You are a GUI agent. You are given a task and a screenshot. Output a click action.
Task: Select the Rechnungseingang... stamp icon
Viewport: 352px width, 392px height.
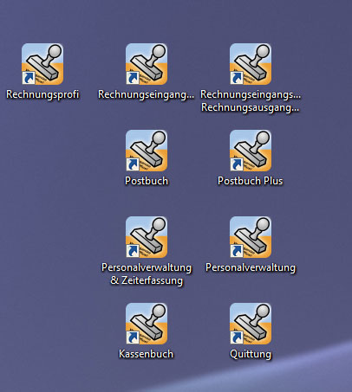[147, 64]
